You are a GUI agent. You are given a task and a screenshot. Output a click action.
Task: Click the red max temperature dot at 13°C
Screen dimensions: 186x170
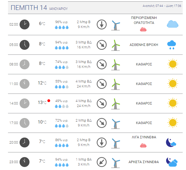(x=49, y=101)
